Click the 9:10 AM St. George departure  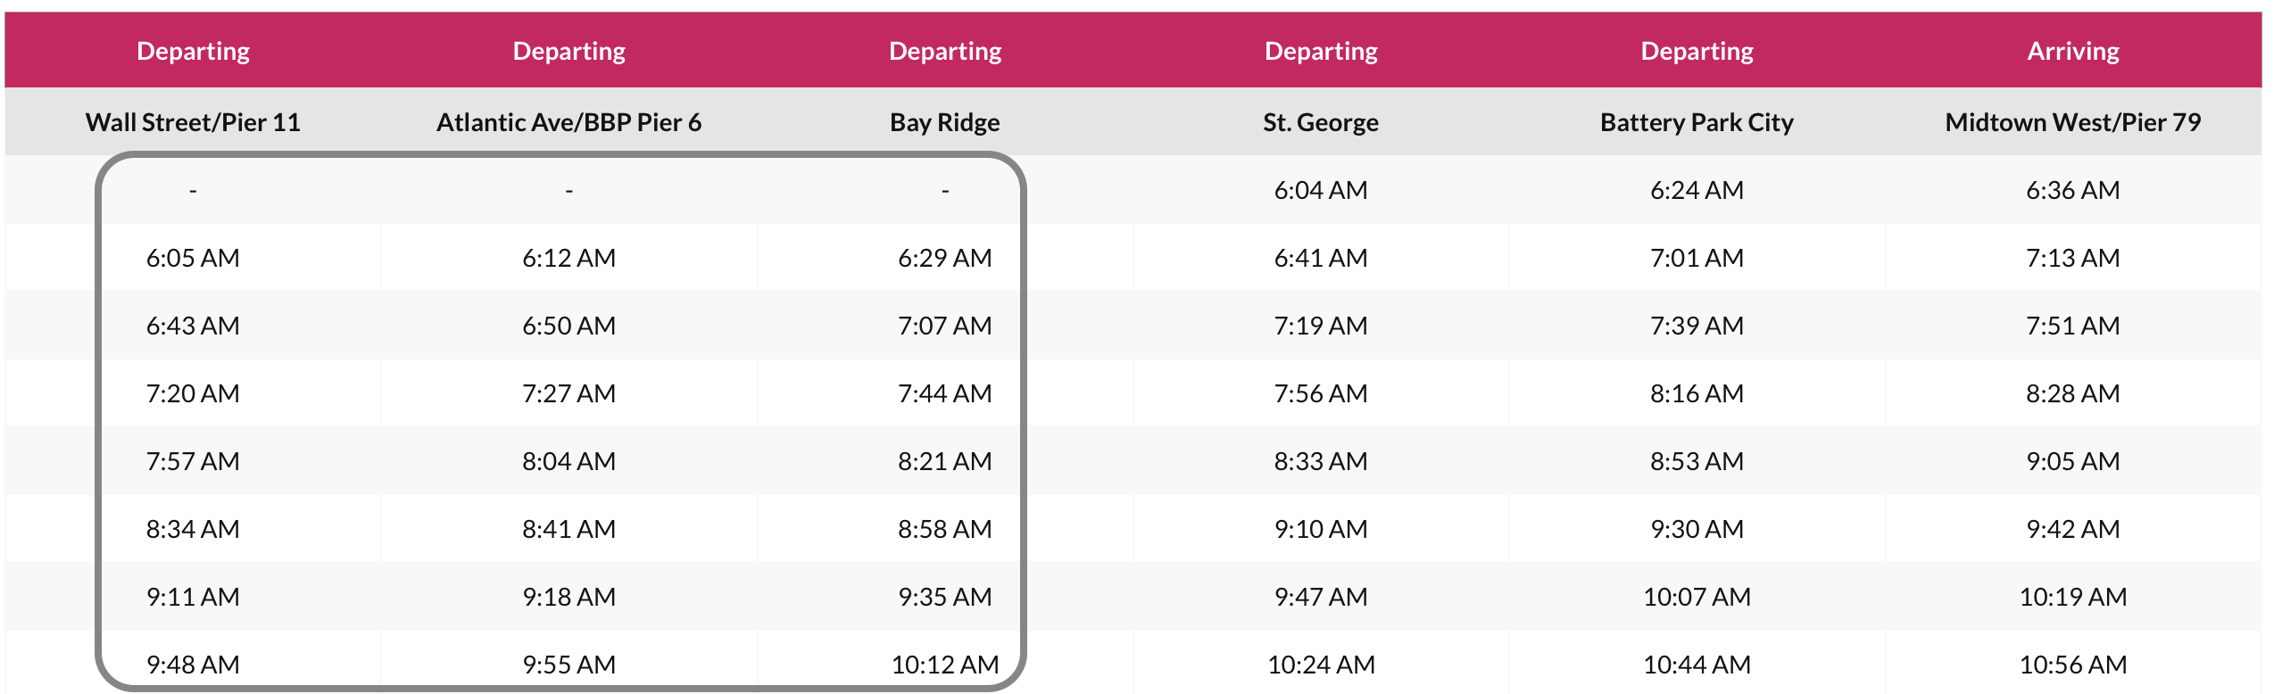1320,529
